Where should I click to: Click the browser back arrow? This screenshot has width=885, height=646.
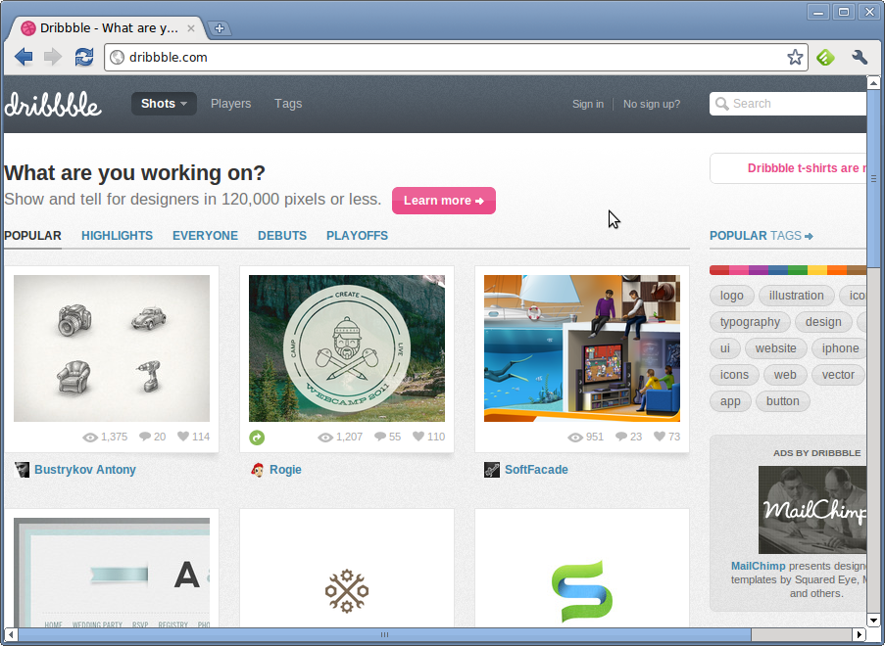point(24,57)
